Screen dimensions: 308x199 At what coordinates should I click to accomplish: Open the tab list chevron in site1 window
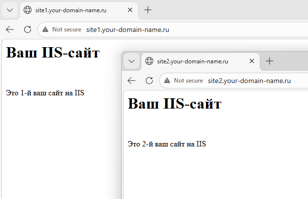[10, 10]
